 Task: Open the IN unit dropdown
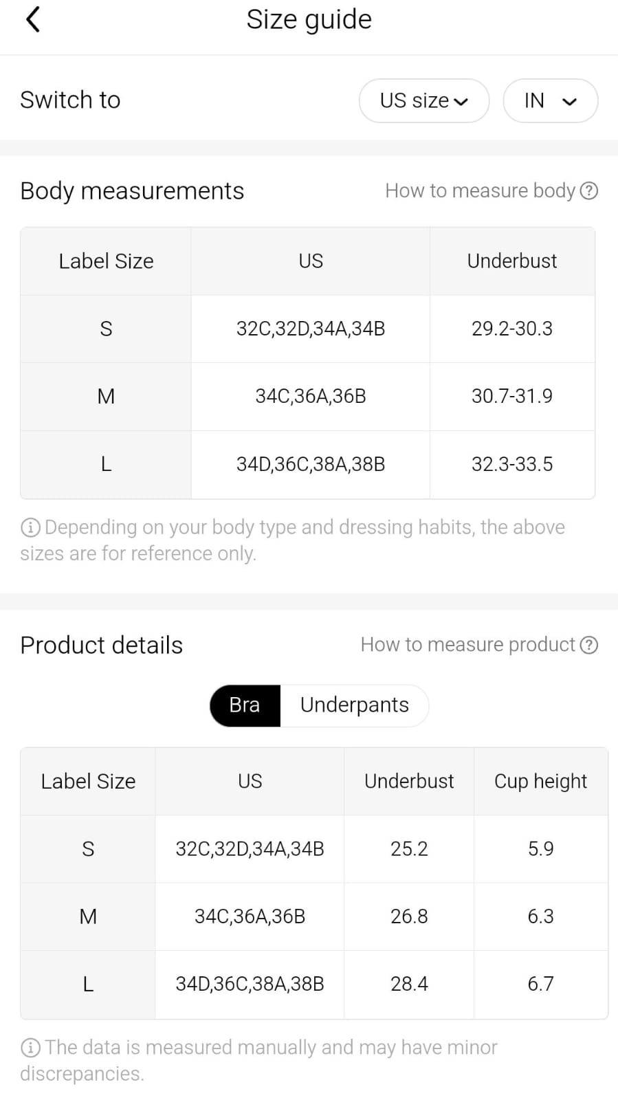tap(550, 100)
